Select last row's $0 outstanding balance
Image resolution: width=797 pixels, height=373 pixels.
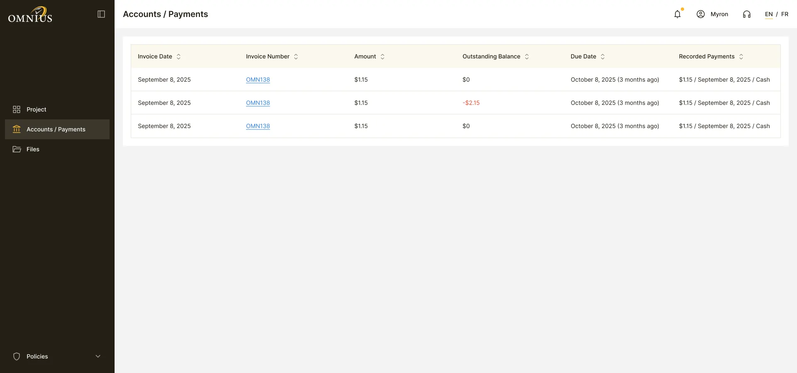point(466,126)
